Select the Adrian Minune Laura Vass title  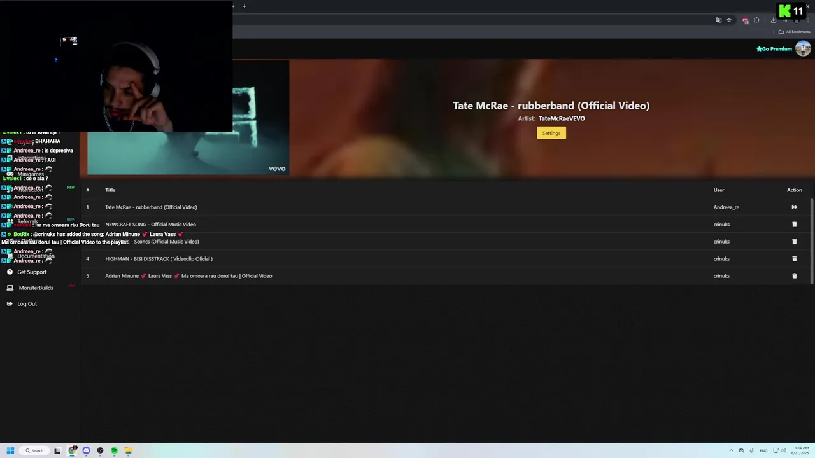pos(188,275)
